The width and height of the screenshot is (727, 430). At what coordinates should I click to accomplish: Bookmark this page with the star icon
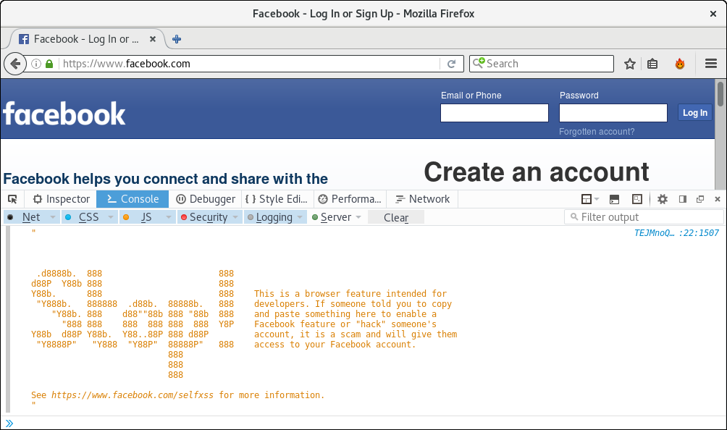630,64
